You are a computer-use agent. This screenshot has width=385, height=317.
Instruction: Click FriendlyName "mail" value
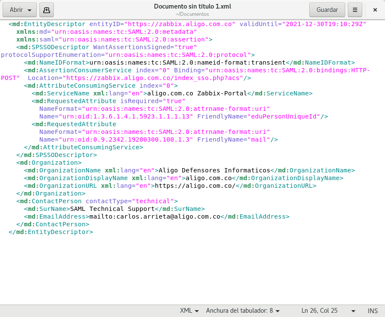[258, 140]
